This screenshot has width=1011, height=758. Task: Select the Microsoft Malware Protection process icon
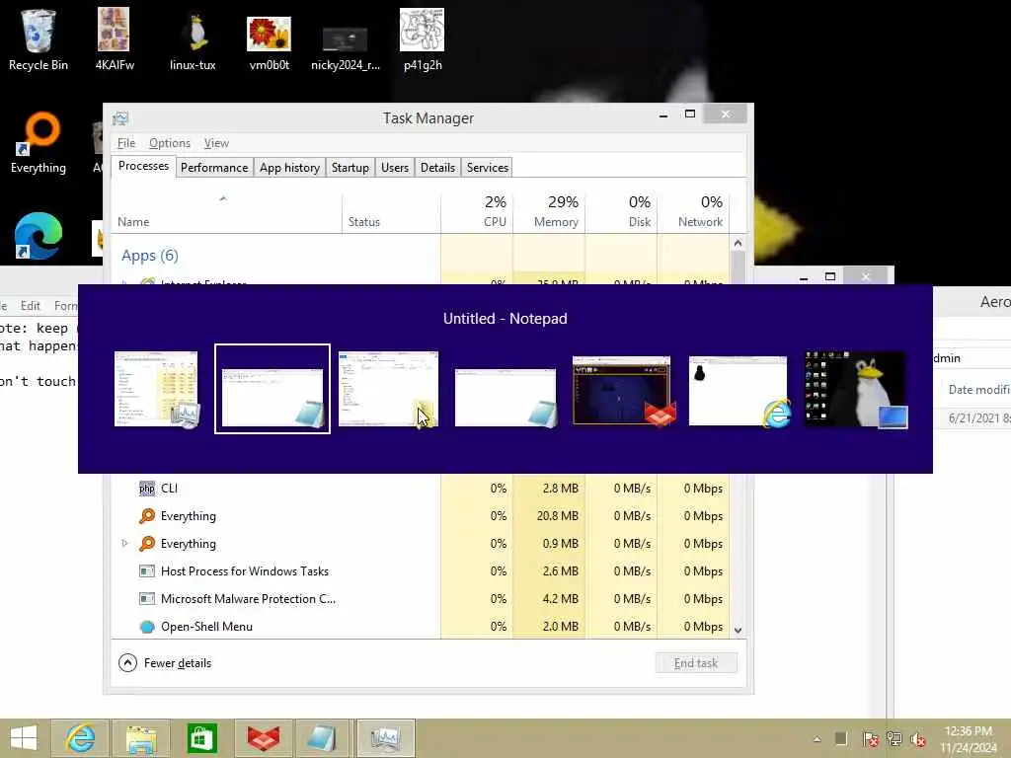click(x=147, y=599)
